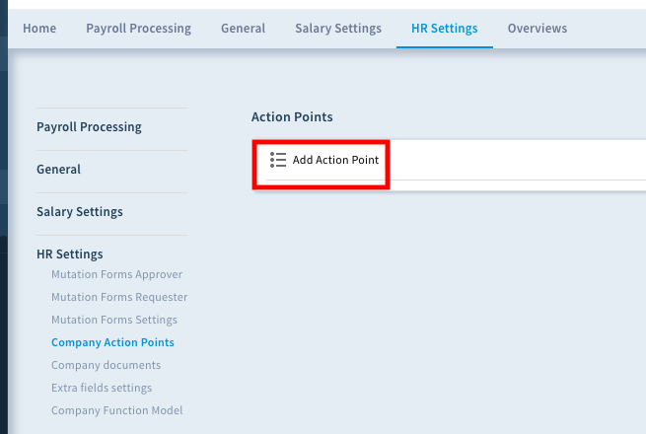Switch to the Payroll Processing top tab
646x434 pixels.
pyautogui.click(x=138, y=28)
